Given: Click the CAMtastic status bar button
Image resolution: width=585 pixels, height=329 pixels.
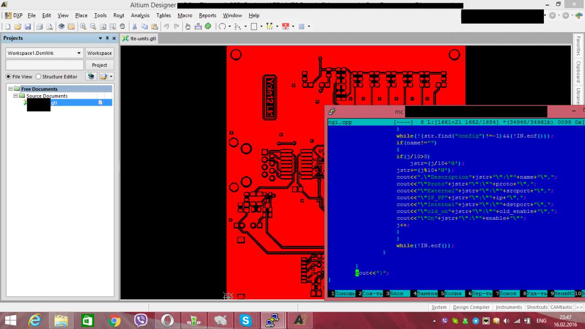Looking at the screenshot, I should [561, 307].
